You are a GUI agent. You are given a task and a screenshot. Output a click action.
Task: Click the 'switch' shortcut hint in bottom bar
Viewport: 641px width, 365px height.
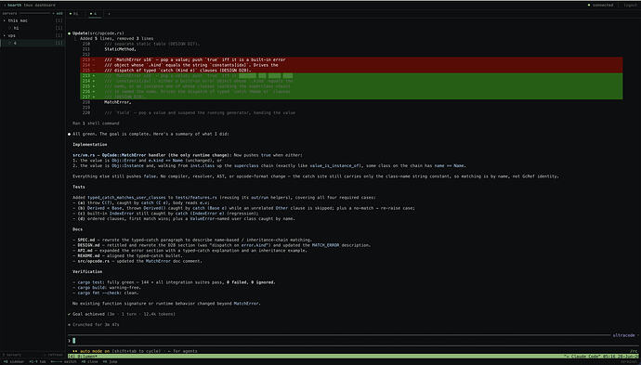coord(63,361)
